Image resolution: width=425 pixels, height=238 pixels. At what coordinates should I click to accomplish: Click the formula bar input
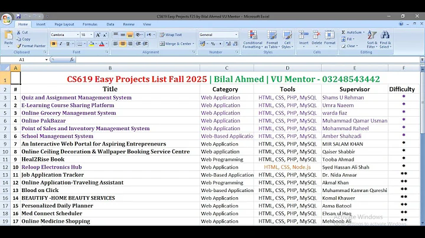(248, 59)
